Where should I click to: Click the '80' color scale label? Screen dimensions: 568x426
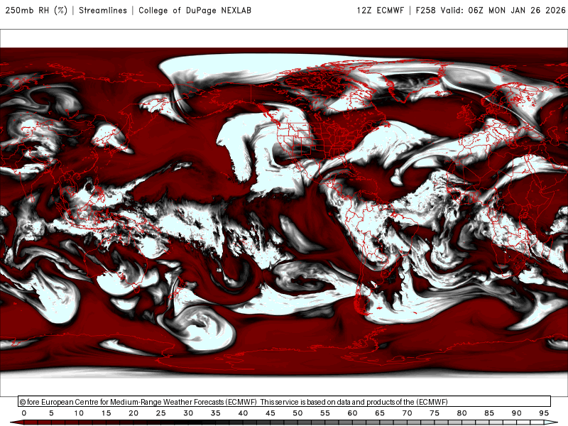pyautogui.click(x=462, y=413)
